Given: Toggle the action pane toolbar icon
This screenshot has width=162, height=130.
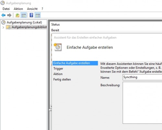Looking at the screenshot, I should [38, 15].
